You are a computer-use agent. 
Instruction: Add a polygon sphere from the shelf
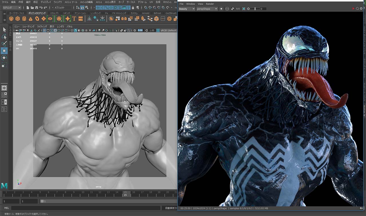[11, 19]
